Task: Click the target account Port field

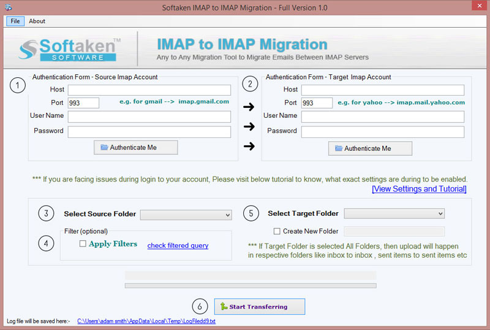Action: click(317, 103)
